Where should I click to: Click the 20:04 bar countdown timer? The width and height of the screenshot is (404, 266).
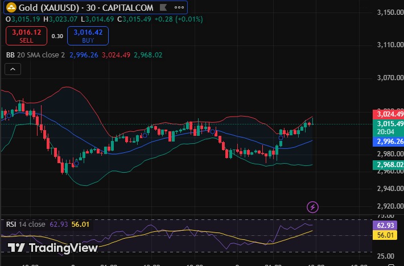pyautogui.click(x=385, y=132)
